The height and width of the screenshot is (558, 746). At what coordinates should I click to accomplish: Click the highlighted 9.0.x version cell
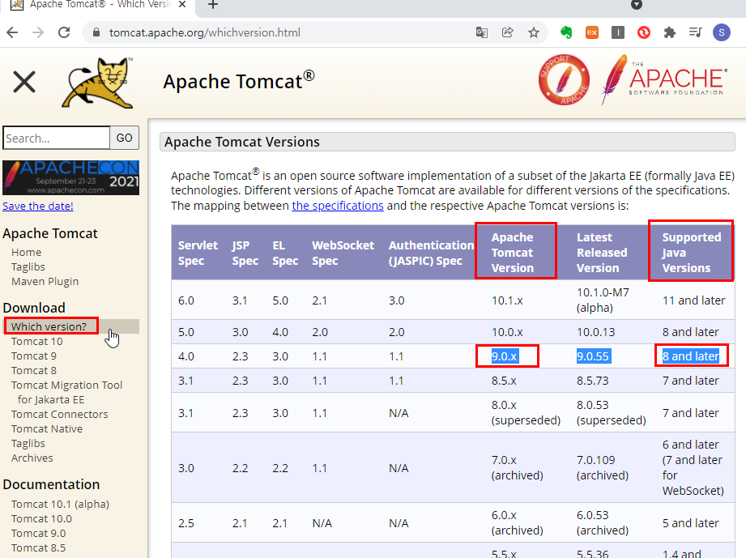505,356
